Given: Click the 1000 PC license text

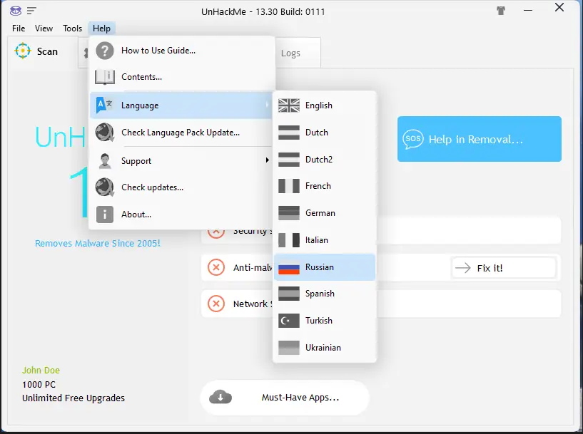Looking at the screenshot, I should pyautogui.click(x=39, y=384).
